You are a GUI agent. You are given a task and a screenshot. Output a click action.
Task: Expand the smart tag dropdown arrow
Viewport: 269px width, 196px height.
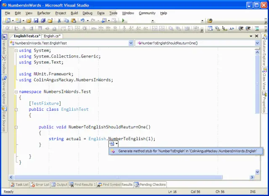(117, 144)
